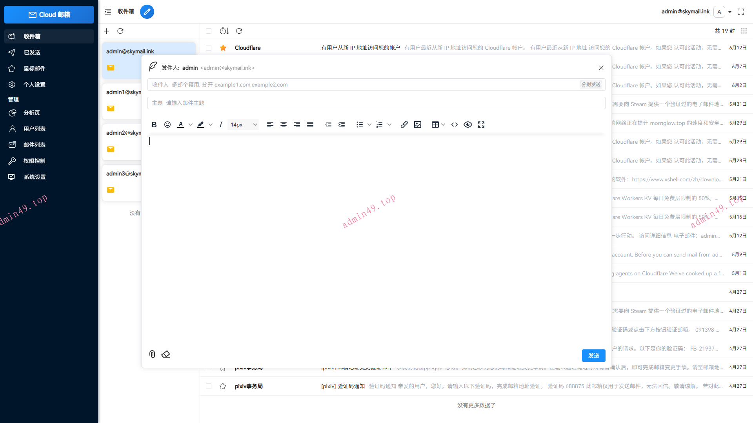The height and width of the screenshot is (423, 753).
Task: Expand the table insert dropdown arrow
Action: tap(443, 125)
